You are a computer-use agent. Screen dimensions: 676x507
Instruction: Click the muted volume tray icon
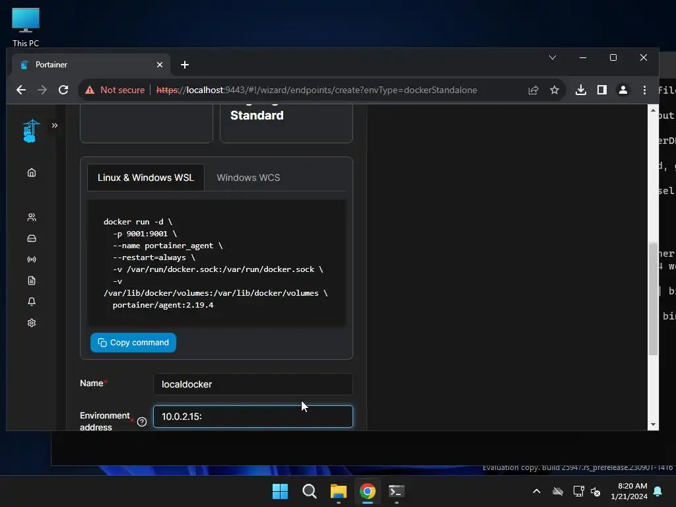click(595, 491)
